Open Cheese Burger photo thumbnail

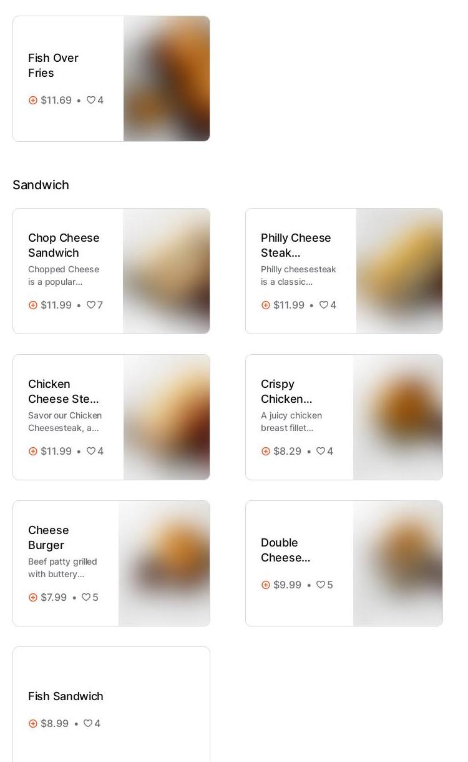[x=164, y=563]
